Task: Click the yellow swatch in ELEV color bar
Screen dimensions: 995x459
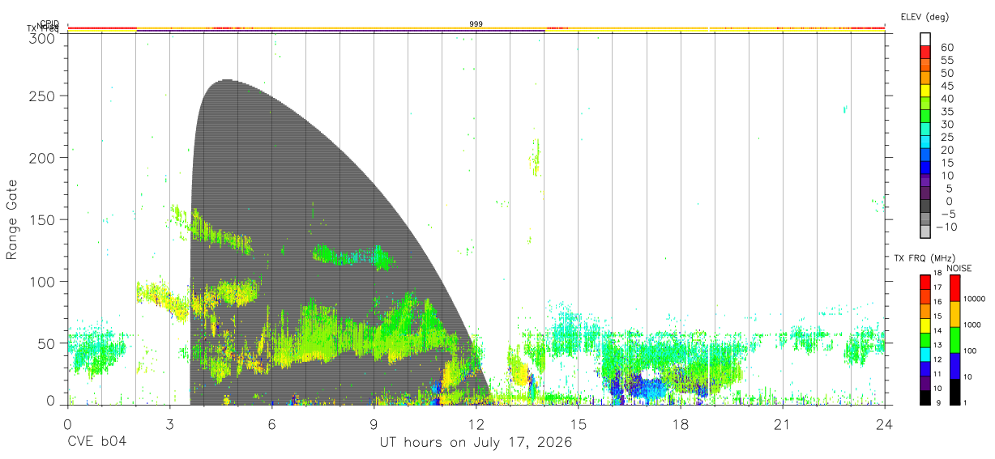Action: [925, 89]
